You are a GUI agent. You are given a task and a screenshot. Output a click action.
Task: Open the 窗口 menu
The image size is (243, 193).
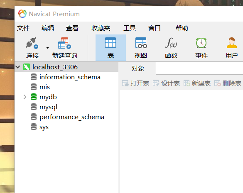tap(154, 28)
